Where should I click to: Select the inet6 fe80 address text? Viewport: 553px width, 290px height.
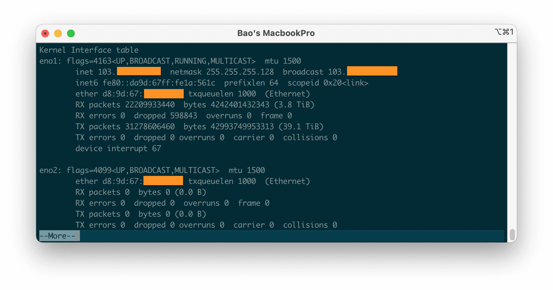tap(145, 83)
